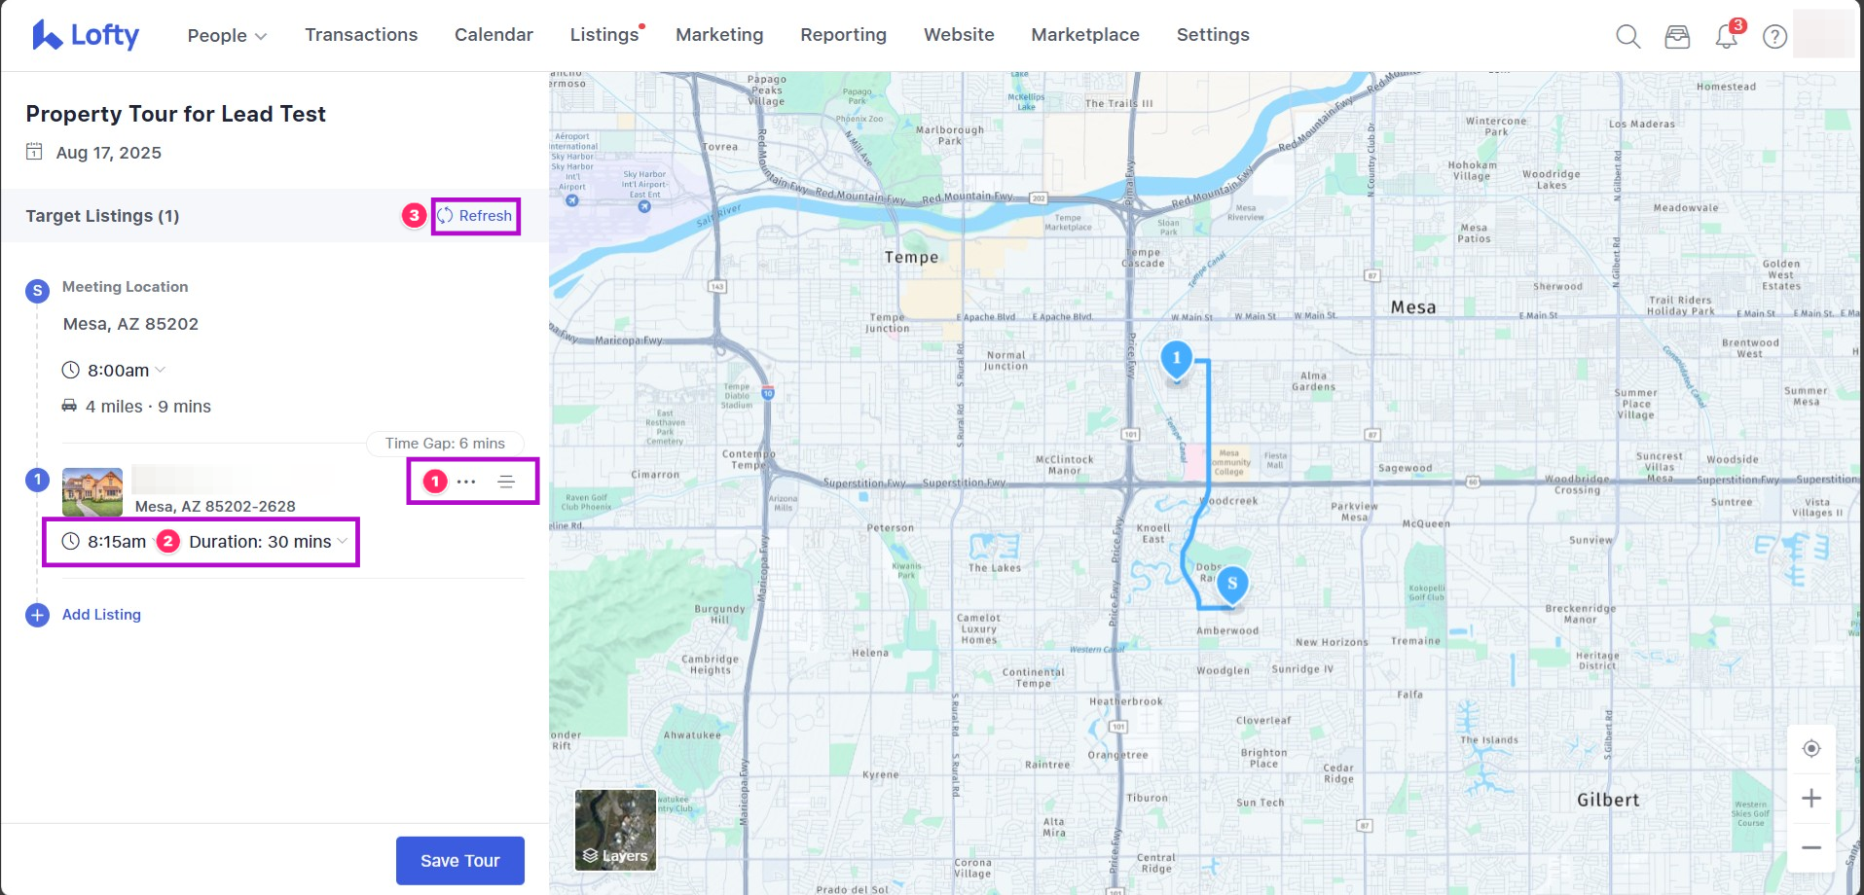Click map marker 1 pin
Viewport: 1864px width, 895px height.
coord(1176,359)
